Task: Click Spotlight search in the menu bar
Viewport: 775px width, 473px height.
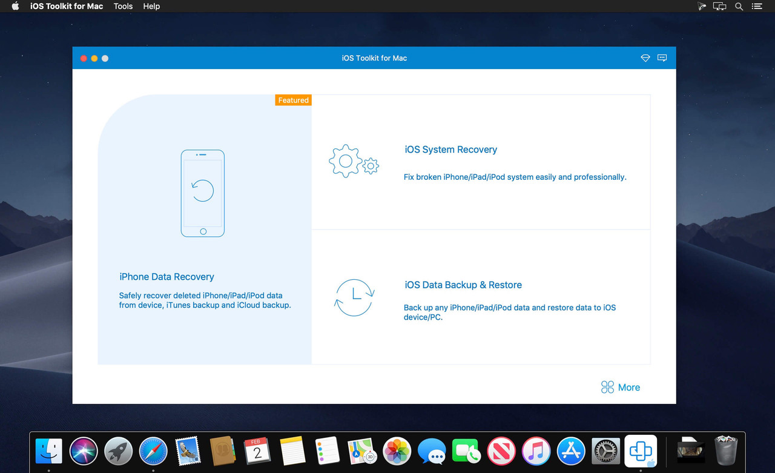Action: pyautogui.click(x=739, y=6)
